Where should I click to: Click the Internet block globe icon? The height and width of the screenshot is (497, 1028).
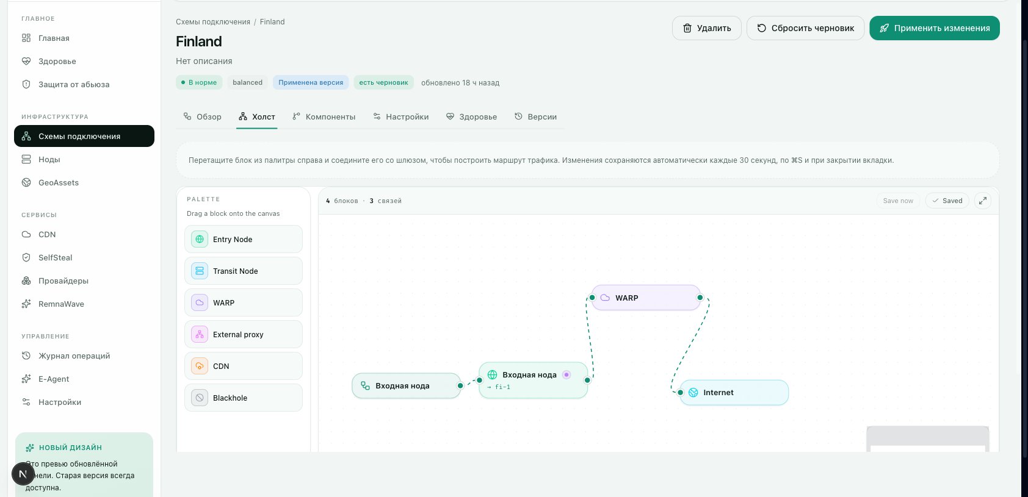[693, 393]
